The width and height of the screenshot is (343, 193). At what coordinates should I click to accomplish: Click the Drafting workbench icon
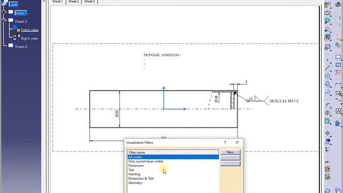click(x=338, y=4)
